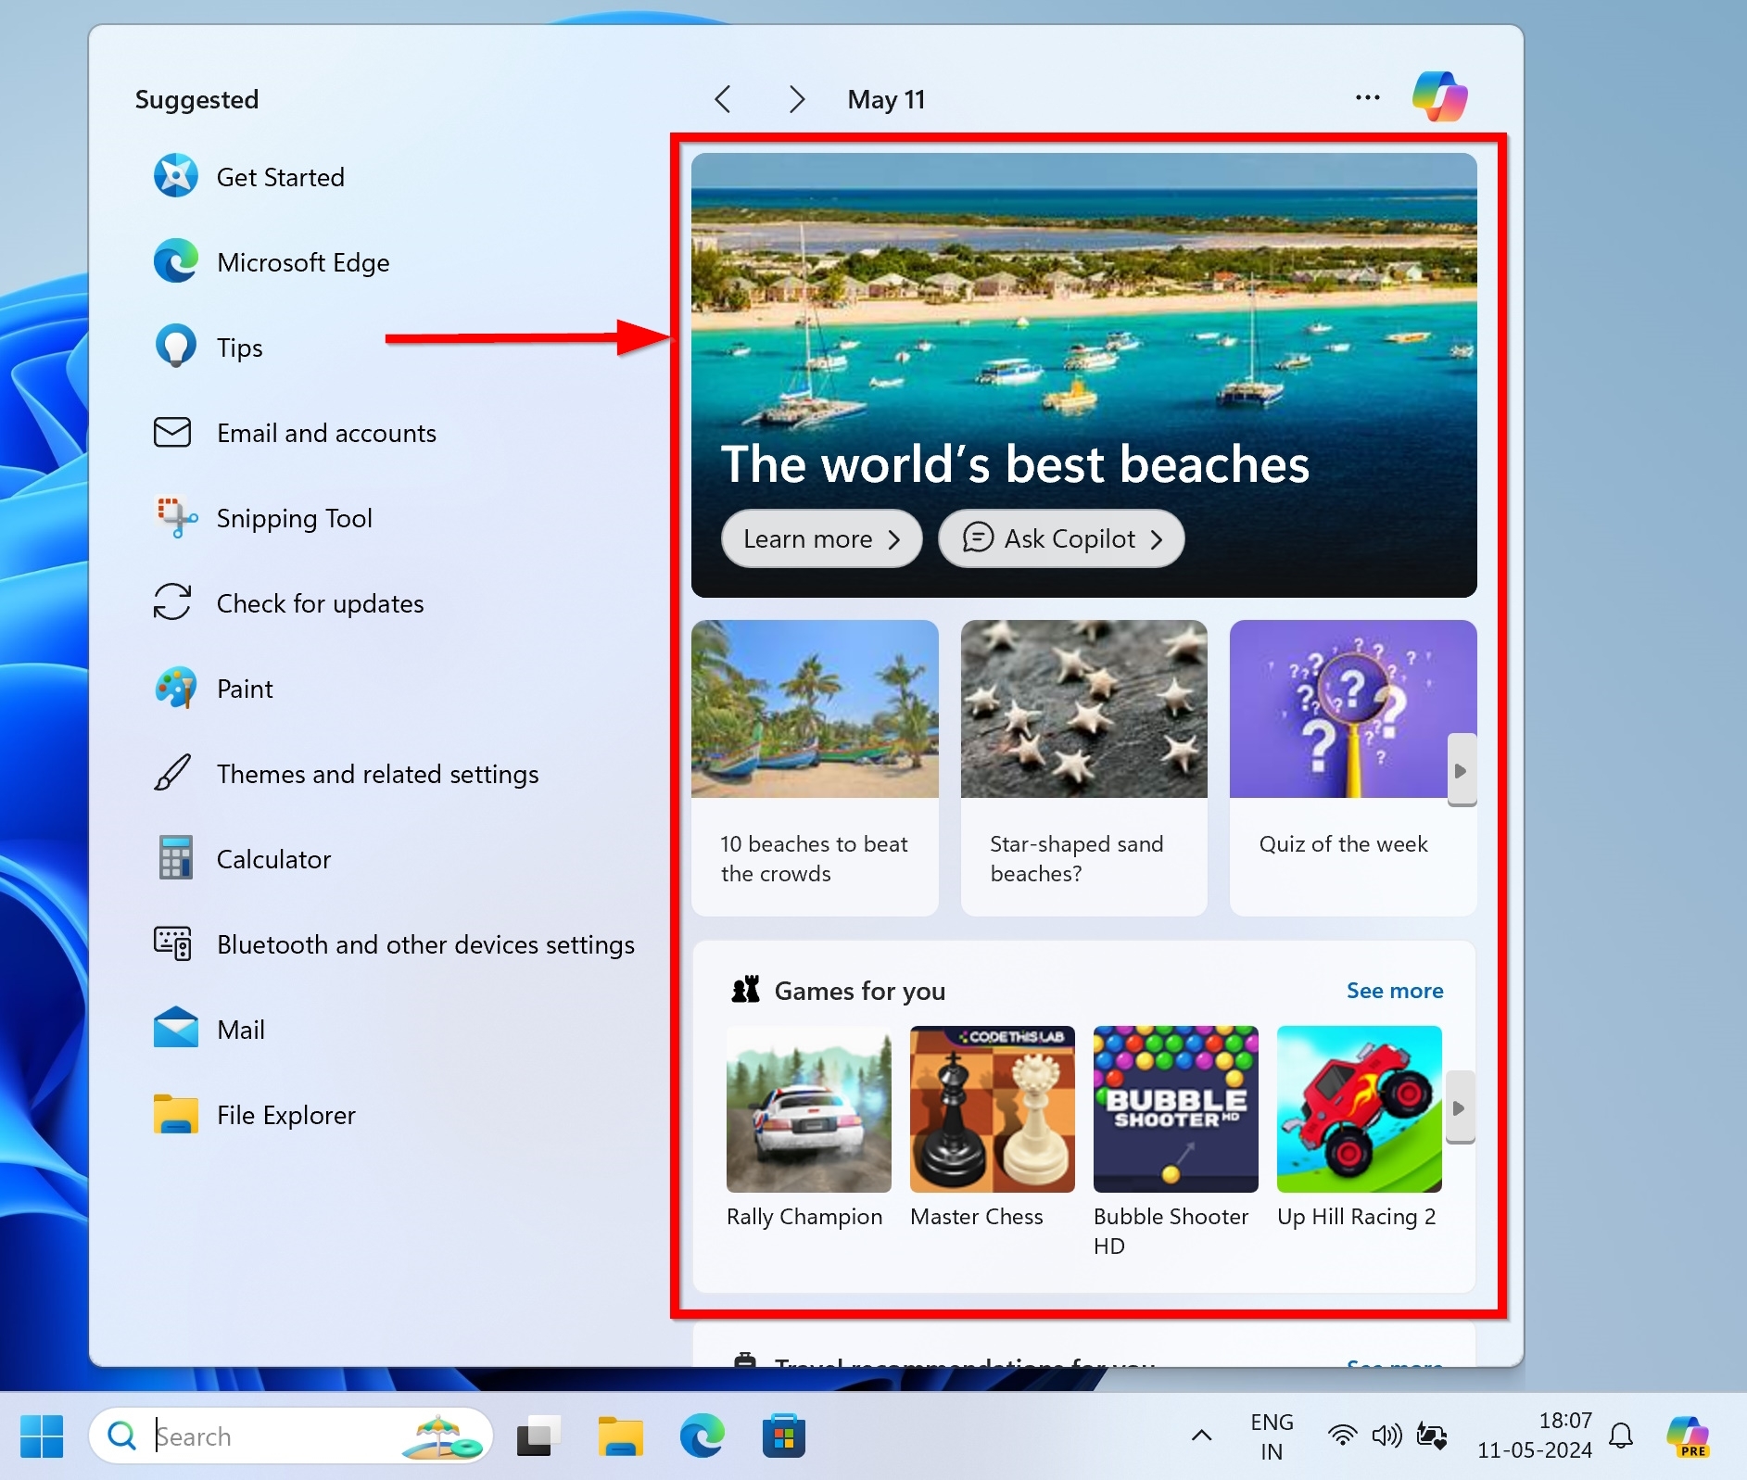Click the beach highlight icon in search box
Image resolution: width=1747 pixels, height=1480 pixels.
[442, 1437]
